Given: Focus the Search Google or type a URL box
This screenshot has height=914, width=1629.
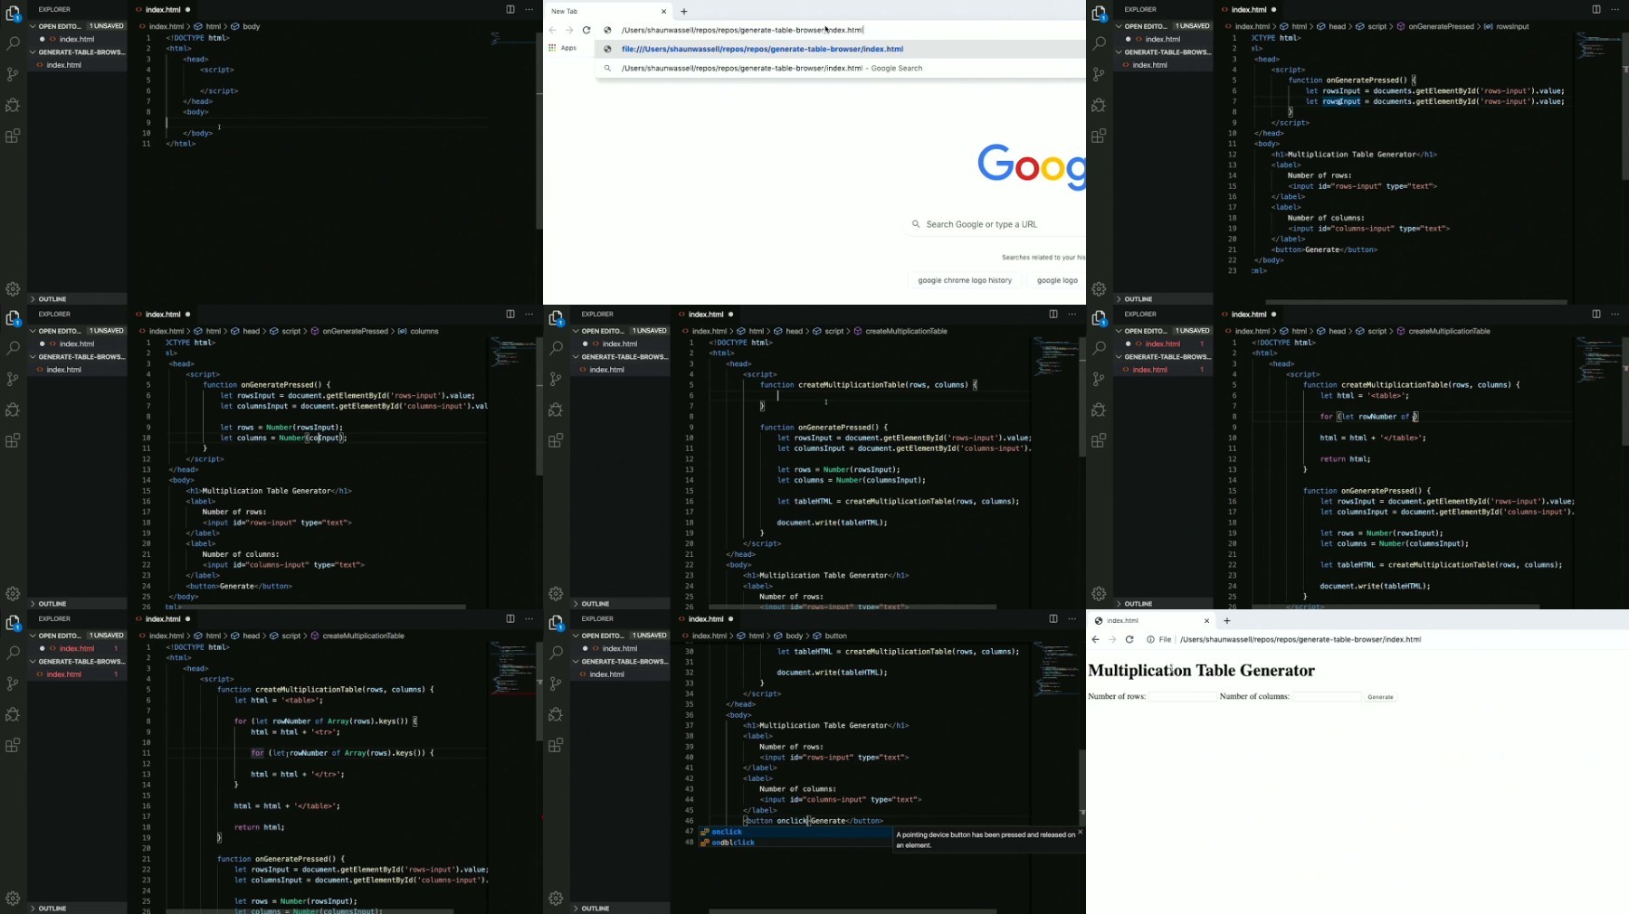Looking at the screenshot, I should pos(995,224).
